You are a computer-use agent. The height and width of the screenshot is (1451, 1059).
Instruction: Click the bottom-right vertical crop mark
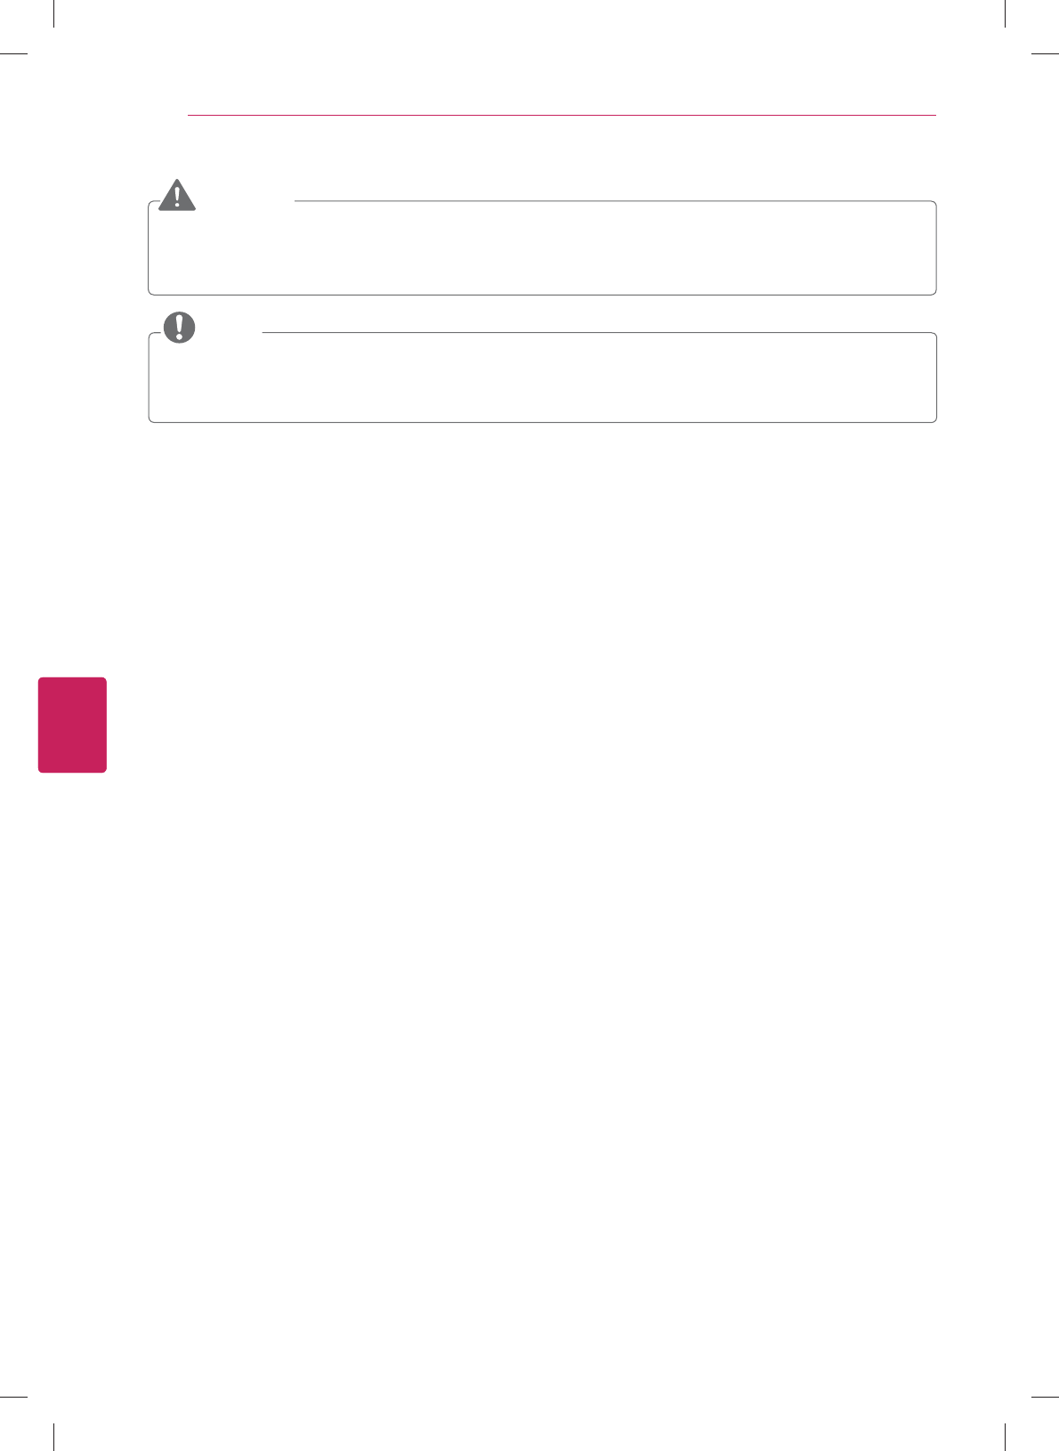[x=1004, y=1437]
